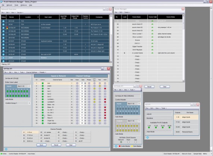
Task: Click the blue status icon at the bottom of the ASI #1 window
Action: [x=147, y=138]
